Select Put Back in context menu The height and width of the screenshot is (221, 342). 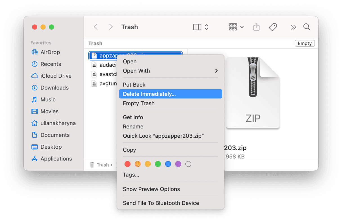(134, 85)
